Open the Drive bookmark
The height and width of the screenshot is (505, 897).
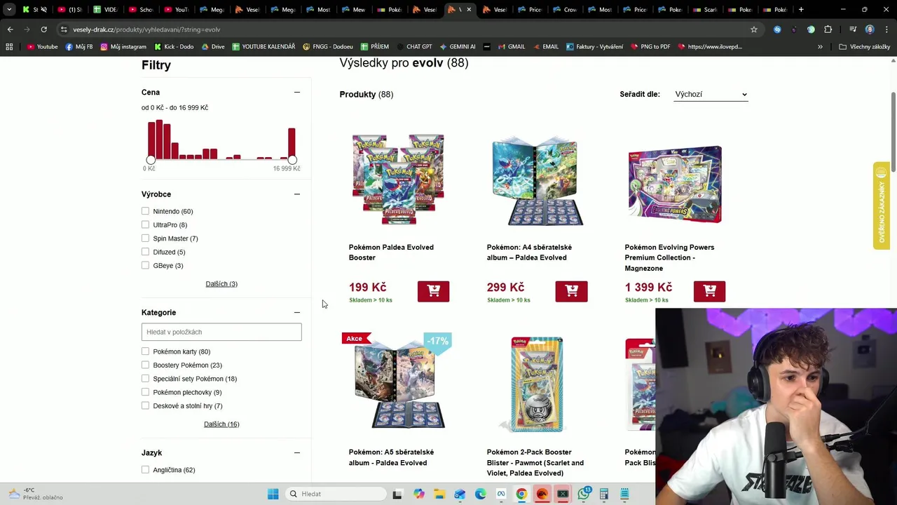[x=213, y=47]
